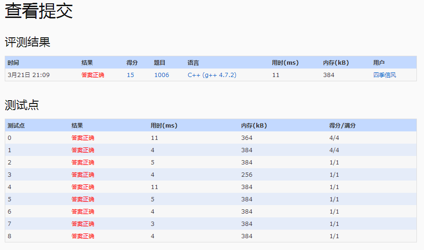
Task: Open user profile 四季信风
Action: coord(385,75)
